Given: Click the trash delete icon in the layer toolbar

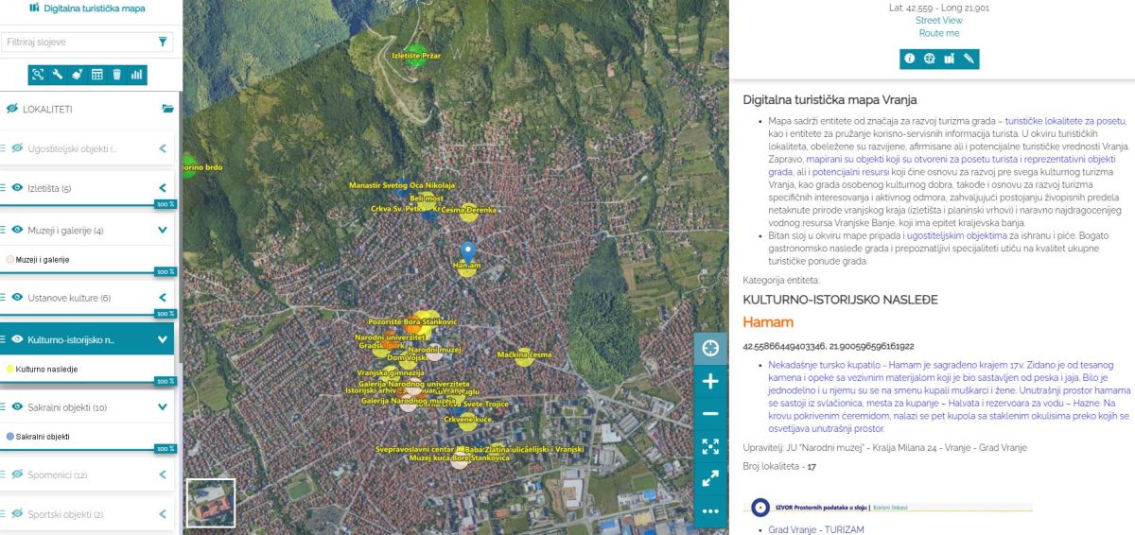Looking at the screenshot, I should (116, 74).
